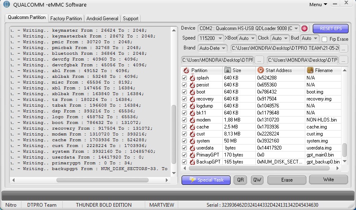Click the red refresh port icon beside Device
Viewport: 356px width, 210px height.
[304, 28]
